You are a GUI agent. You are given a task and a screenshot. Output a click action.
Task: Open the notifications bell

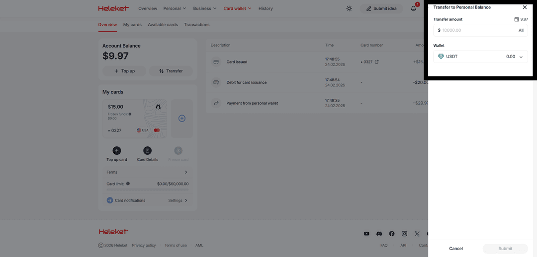point(413,8)
